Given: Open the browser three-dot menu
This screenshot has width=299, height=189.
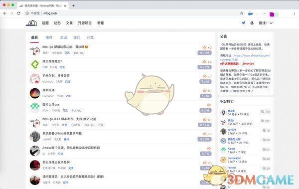Looking at the screenshot, I should click(295, 13).
